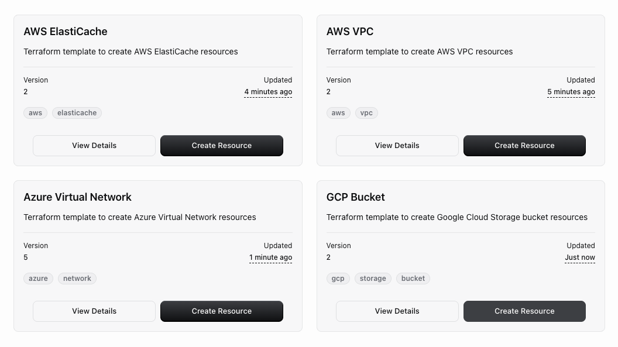618x347 pixels.
Task: View Details of the GCP Bucket template
Action: (x=397, y=311)
